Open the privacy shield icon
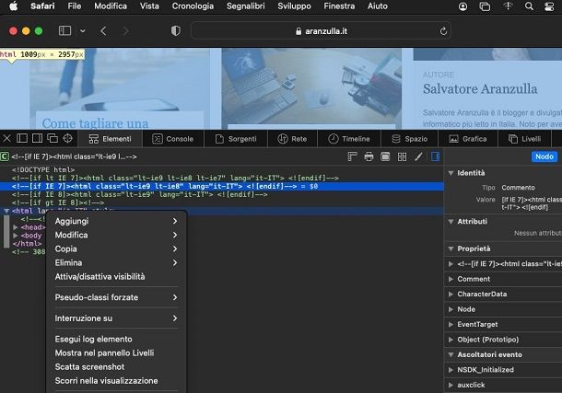 click(x=176, y=30)
